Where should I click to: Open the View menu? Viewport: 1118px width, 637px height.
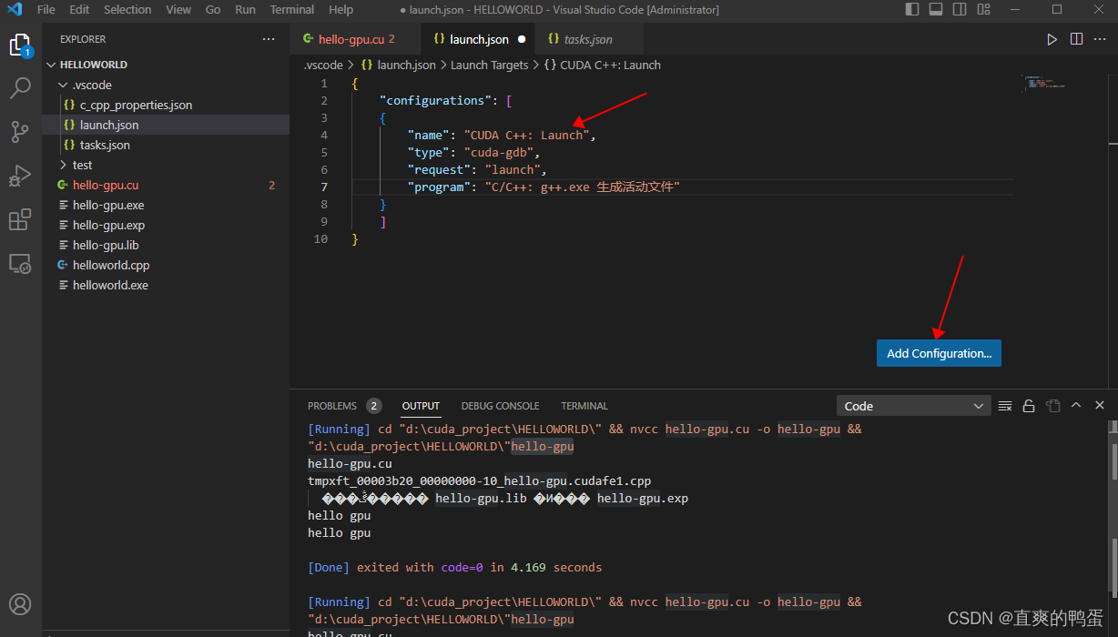(x=178, y=9)
